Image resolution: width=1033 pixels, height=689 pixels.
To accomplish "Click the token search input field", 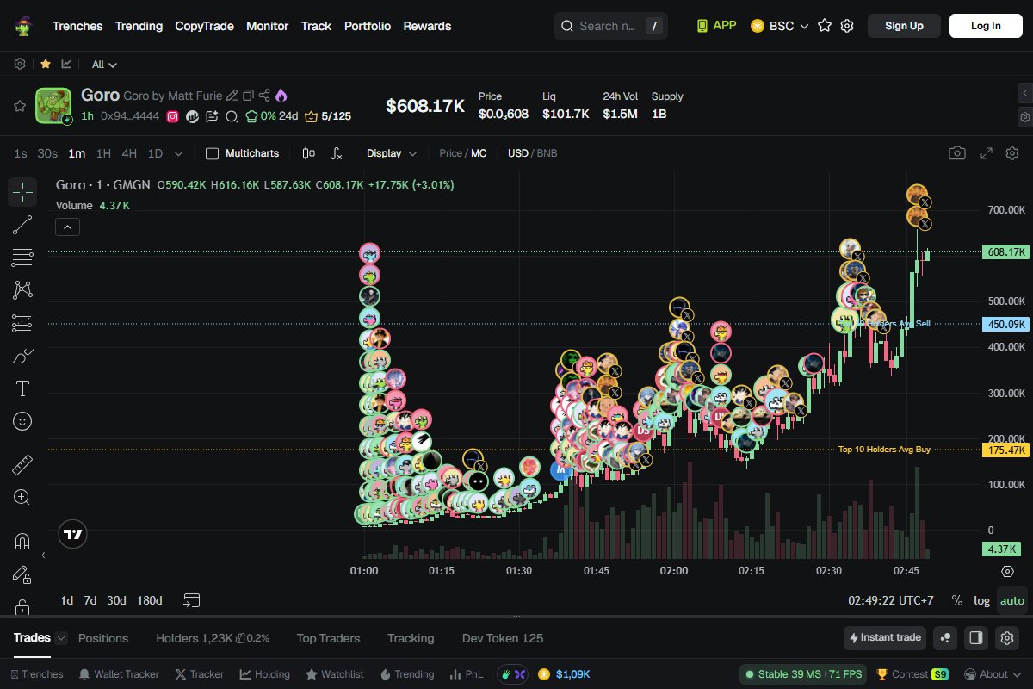I will [x=609, y=26].
